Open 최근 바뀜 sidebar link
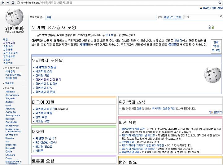223x165 pixels. [x=8, y=50]
